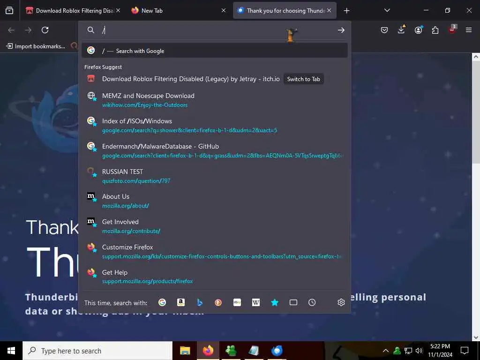Open Thunderbird from the taskbar
The width and height of the screenshot is (480, 360).
[x=277, y=351]
